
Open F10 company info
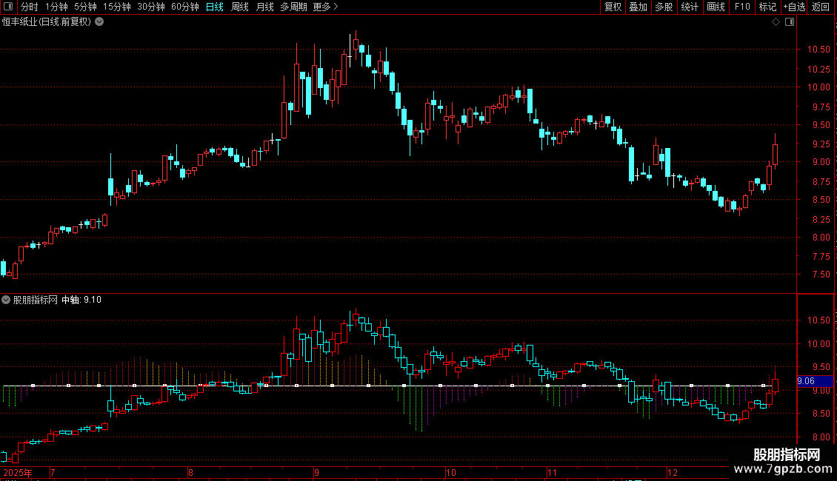point(742,7)
